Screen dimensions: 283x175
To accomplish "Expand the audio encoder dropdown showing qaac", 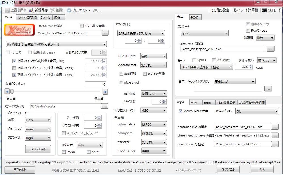I will click(204, 33).
